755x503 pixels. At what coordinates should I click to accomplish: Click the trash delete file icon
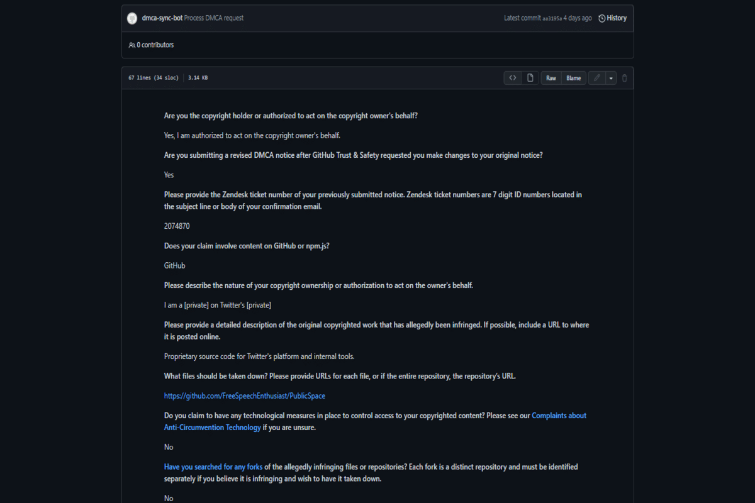[625, 78]
